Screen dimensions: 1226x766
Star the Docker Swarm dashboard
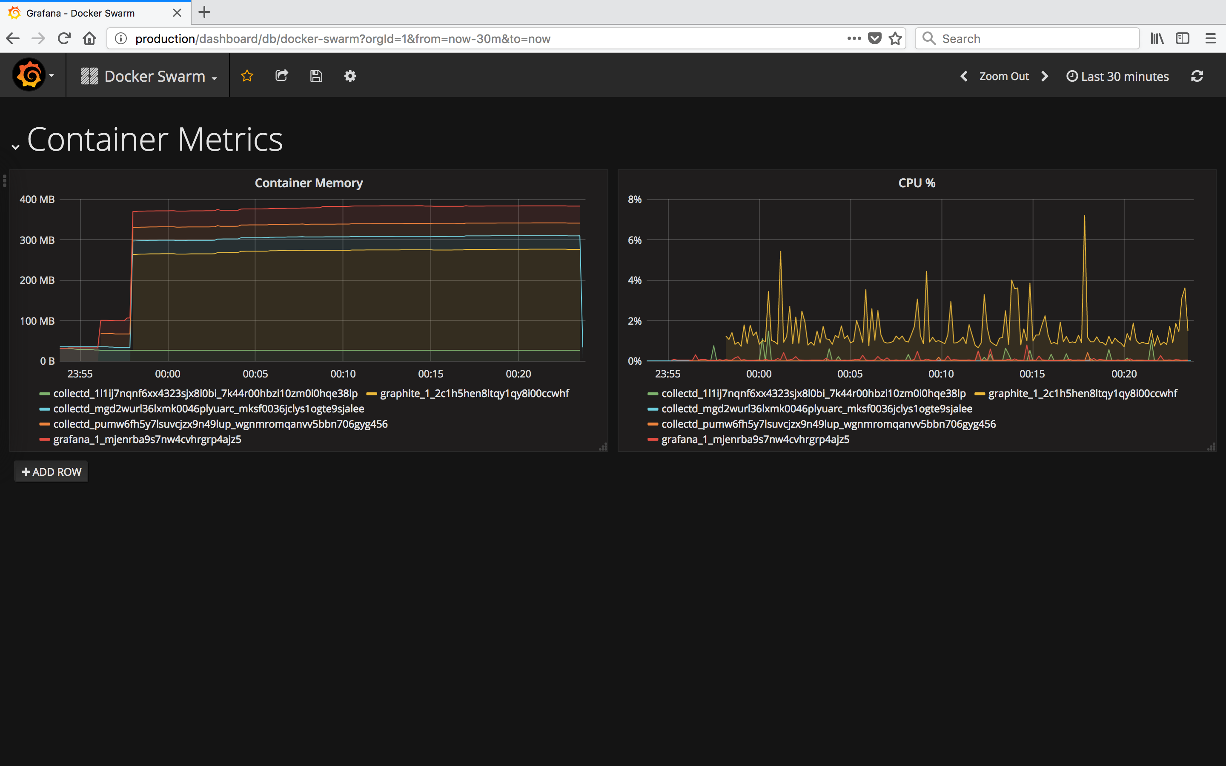247,76
